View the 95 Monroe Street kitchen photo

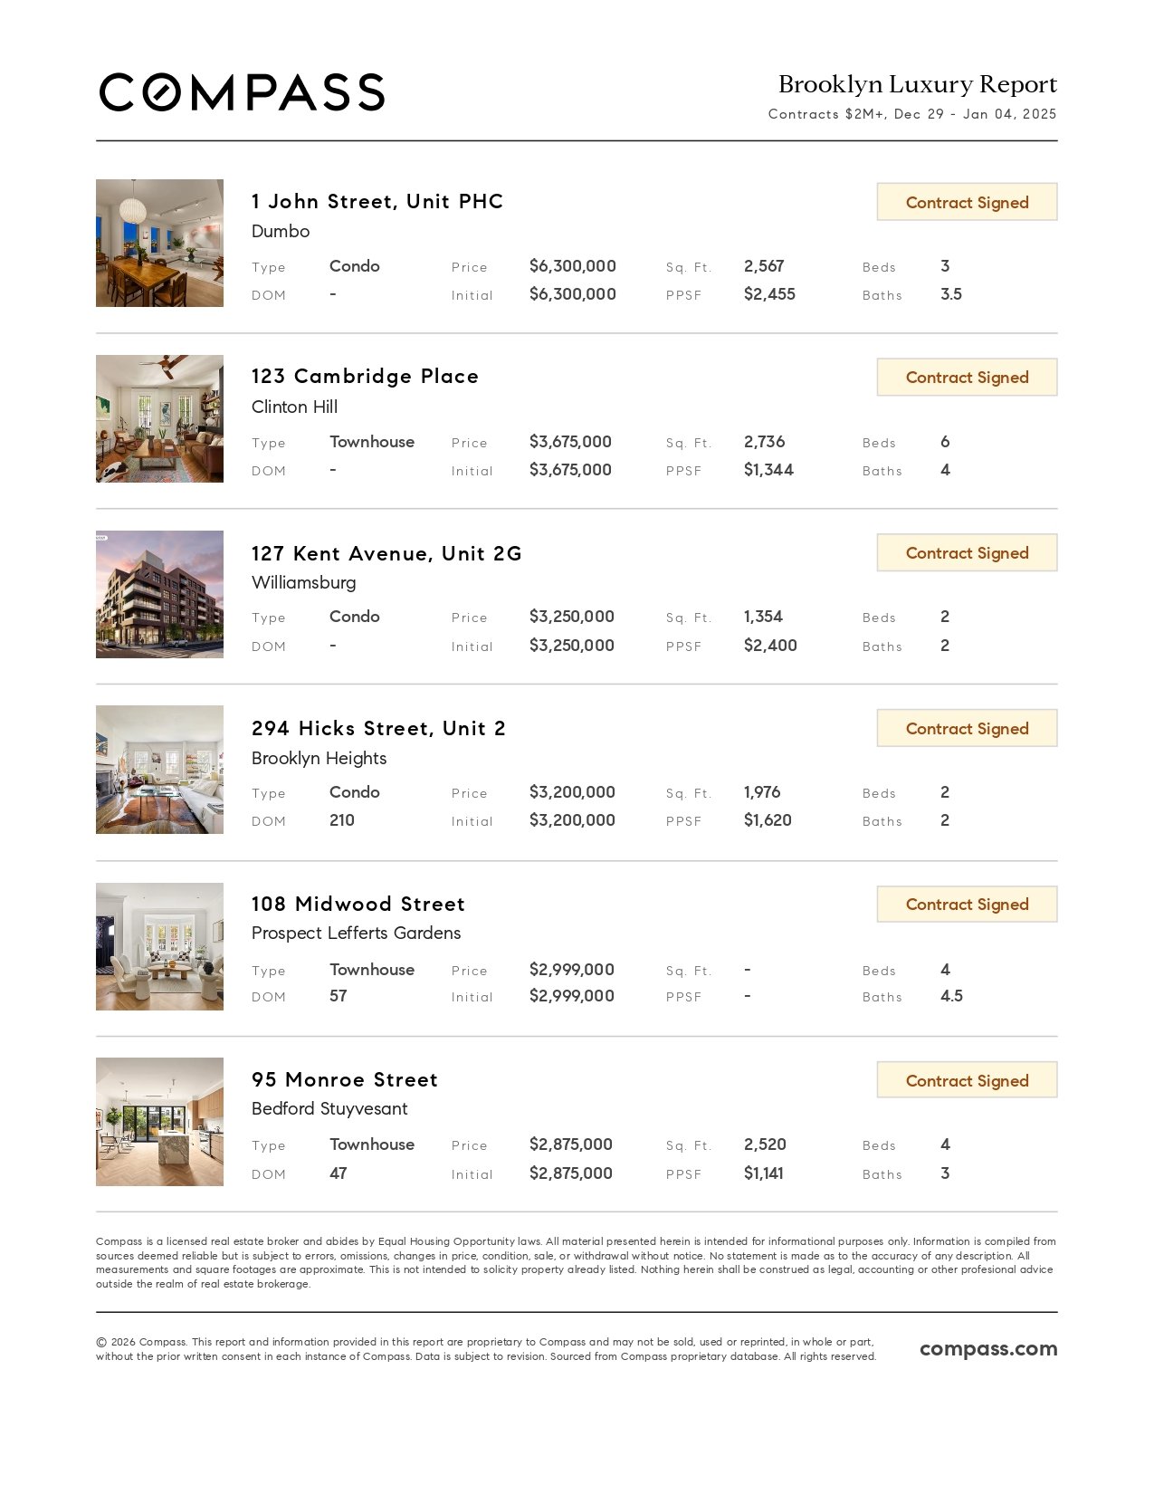[x=159, y=1122]
